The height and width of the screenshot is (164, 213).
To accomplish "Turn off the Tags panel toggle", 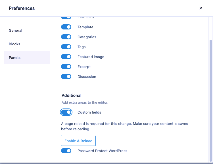I will click(66, 47).
